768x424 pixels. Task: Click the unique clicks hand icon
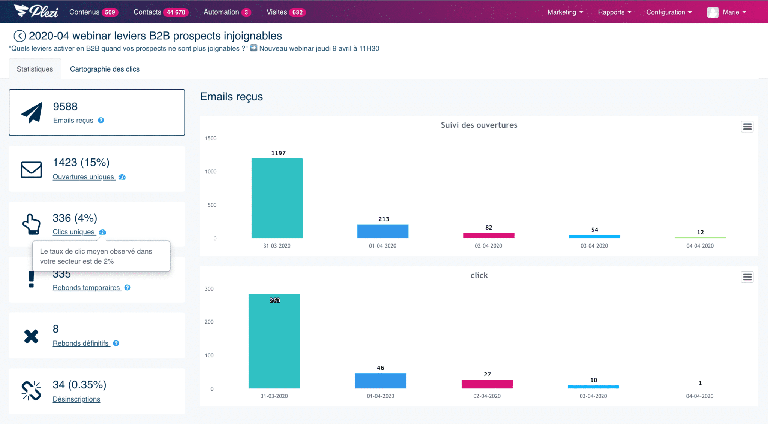pos(31,223)
